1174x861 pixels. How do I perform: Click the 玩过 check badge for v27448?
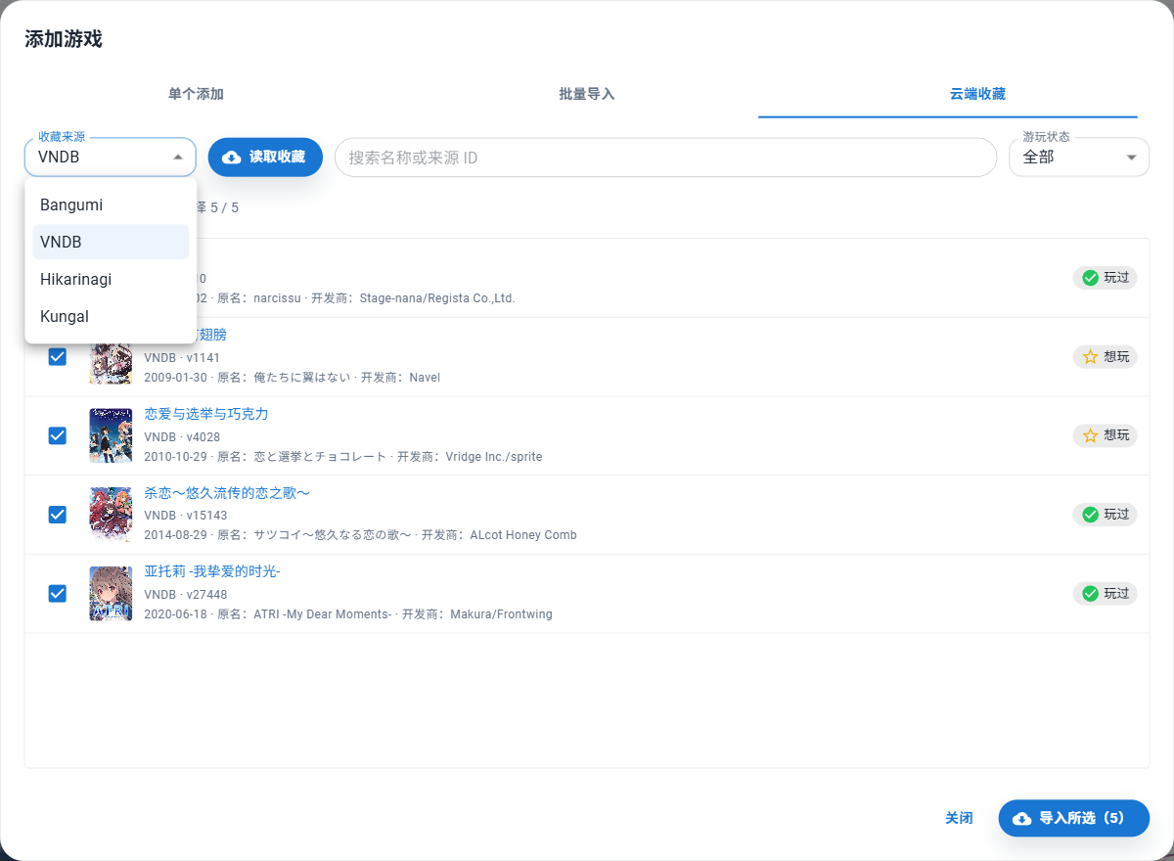coord(1105,593)
